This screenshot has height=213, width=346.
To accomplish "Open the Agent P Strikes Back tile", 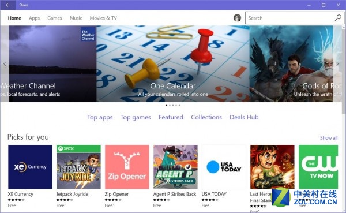I will pyautogui.click(x=175, y=167).
